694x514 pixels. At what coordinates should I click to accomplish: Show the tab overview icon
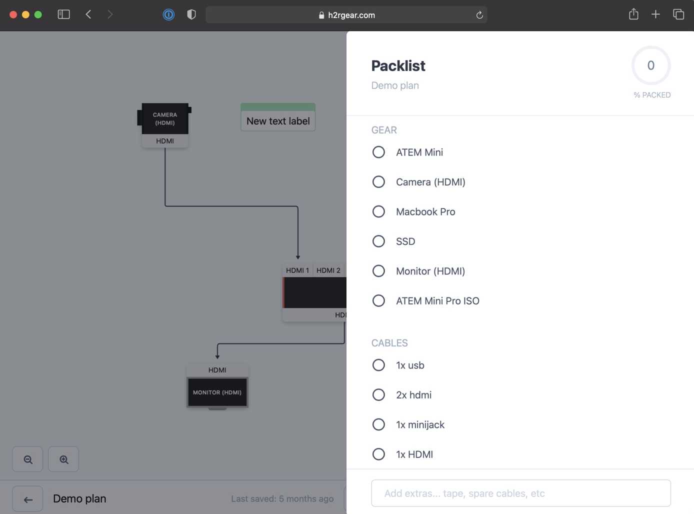(678, 14)
